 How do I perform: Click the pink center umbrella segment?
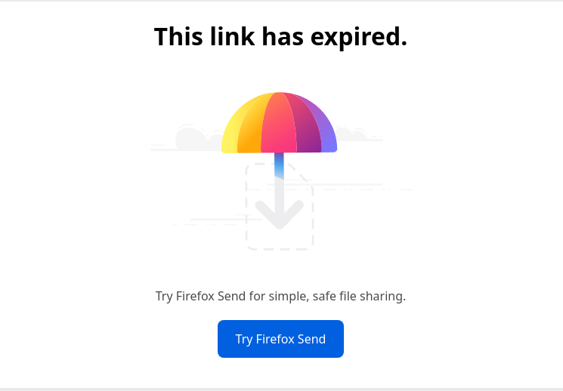(279, 124)
